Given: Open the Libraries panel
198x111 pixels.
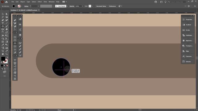Looking at the screenshot, I should tap(188, 62).
